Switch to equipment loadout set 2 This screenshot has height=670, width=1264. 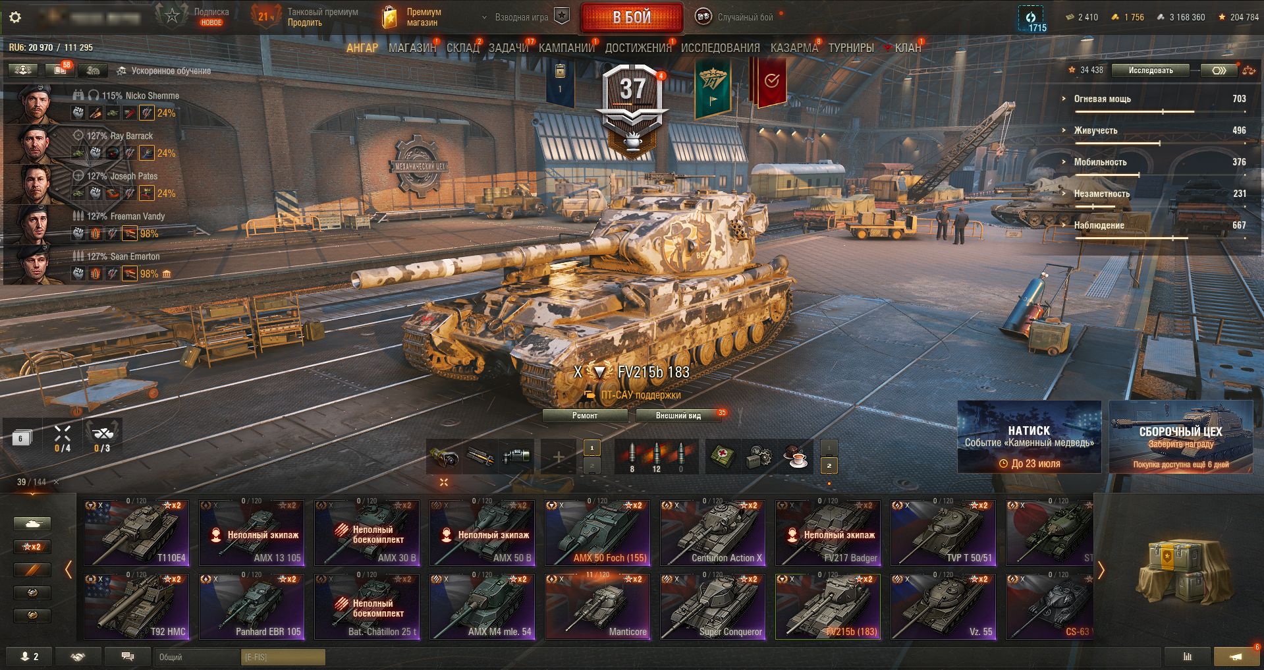click(x=591, y=466)
